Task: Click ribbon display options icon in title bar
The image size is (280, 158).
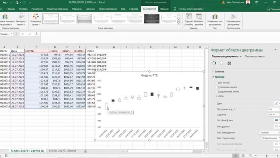Action: (x=257, y=2)
